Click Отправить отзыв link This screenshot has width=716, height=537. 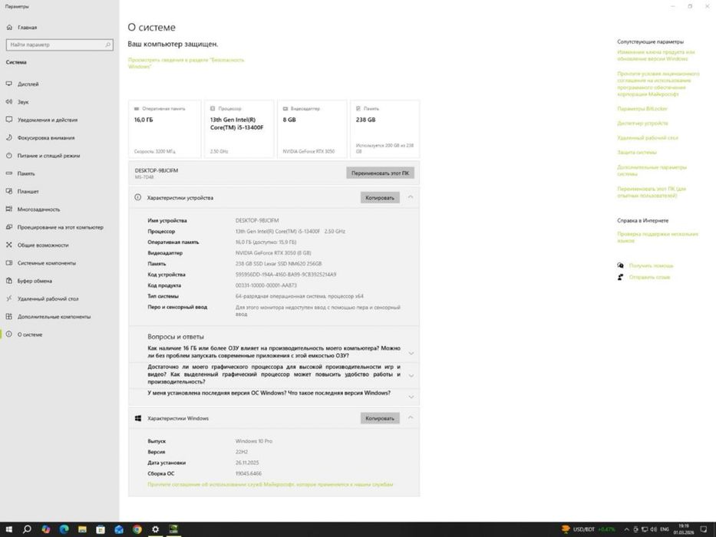[649, 277]
